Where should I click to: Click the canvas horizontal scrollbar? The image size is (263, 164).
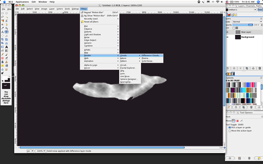click(x=102, y=148)
